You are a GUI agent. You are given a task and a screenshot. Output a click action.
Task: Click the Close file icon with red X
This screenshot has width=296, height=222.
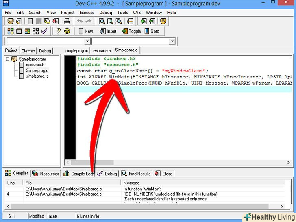55,21
